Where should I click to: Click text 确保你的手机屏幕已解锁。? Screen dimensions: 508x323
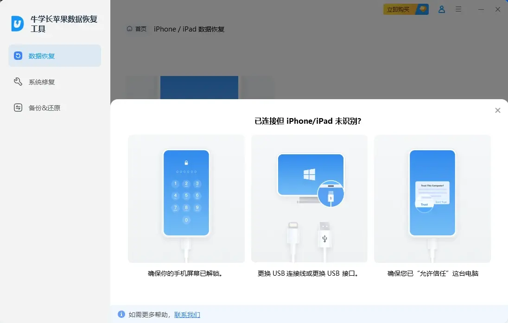point(186,273)
